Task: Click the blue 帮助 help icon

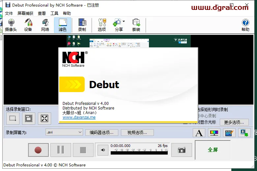Action: (245, 25)
